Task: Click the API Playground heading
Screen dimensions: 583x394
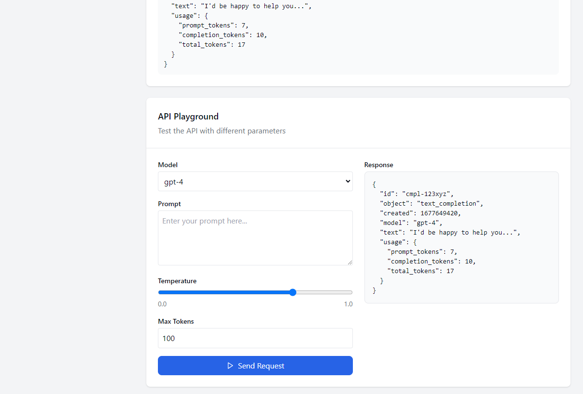Action: tap(188, 117)
